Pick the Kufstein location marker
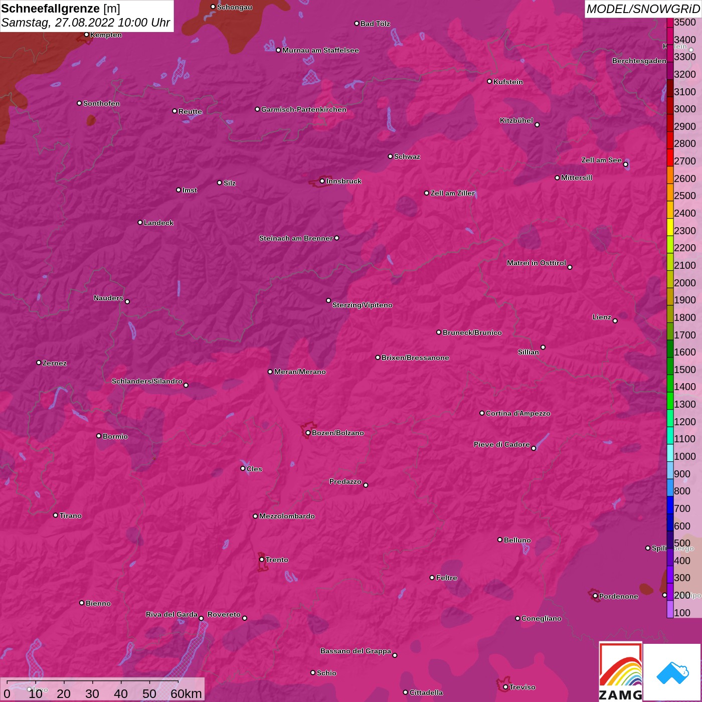The width and height of the screenshot is (702, 702). pos(489,81)
